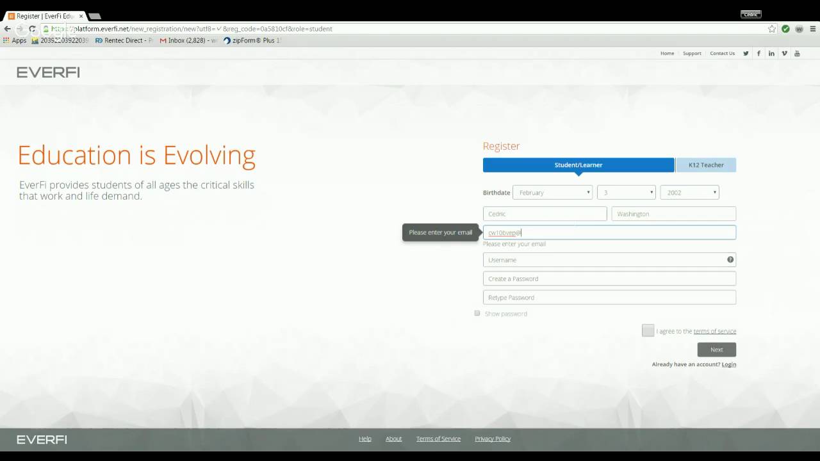Switch to the K12 Teacher tab
Viewport: 820px width, 461px height.
706,165
